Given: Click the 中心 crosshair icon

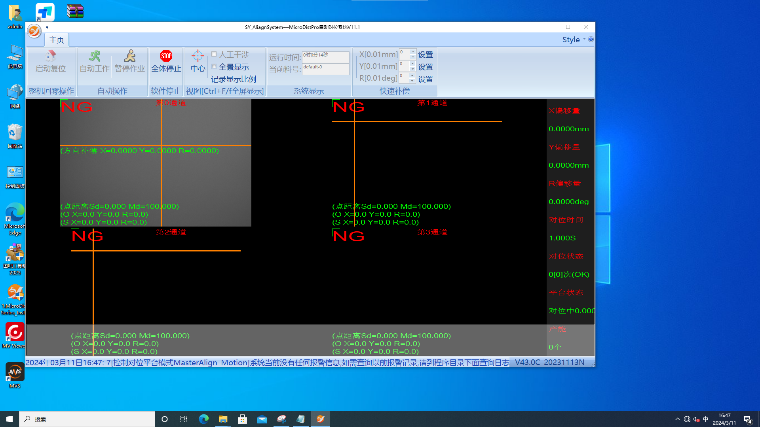Looking at the screenshot, I should 198,56.
